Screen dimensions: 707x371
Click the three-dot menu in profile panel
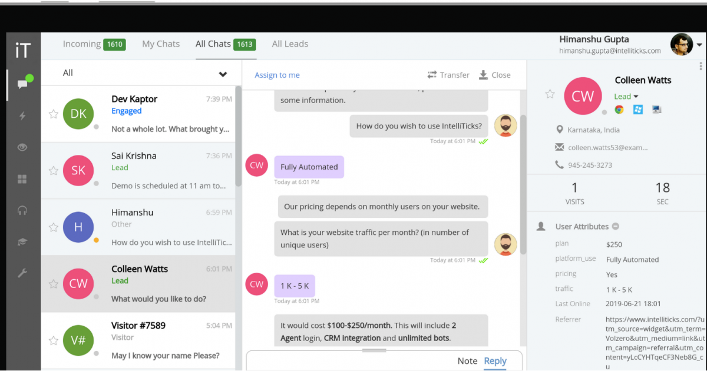point(701,66)
